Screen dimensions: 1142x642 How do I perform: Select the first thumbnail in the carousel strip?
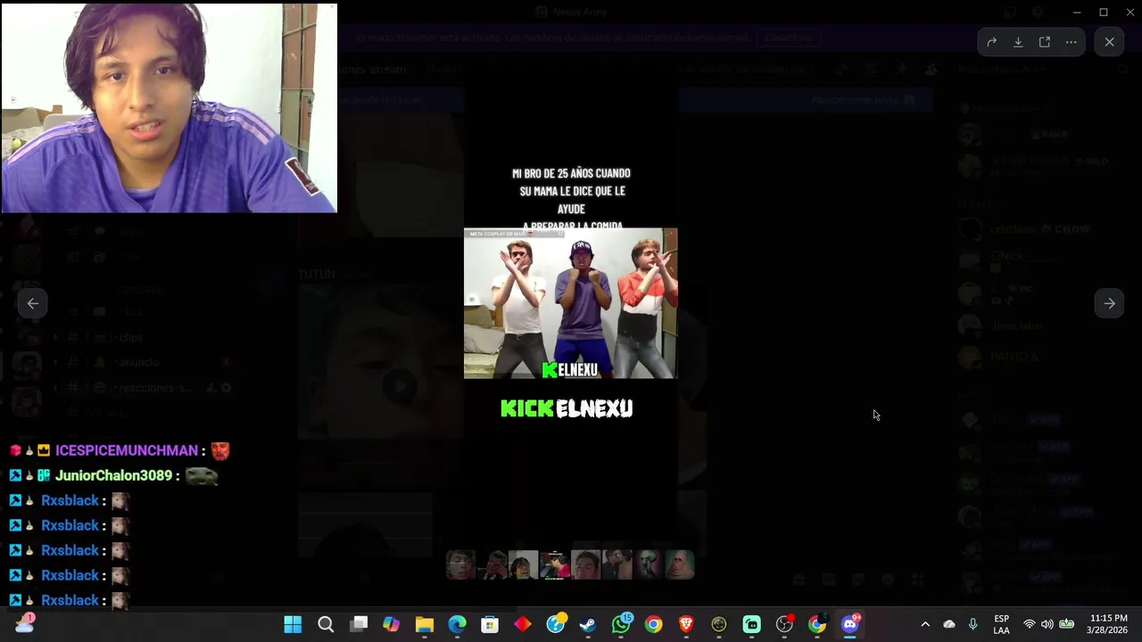pos(460,565)
